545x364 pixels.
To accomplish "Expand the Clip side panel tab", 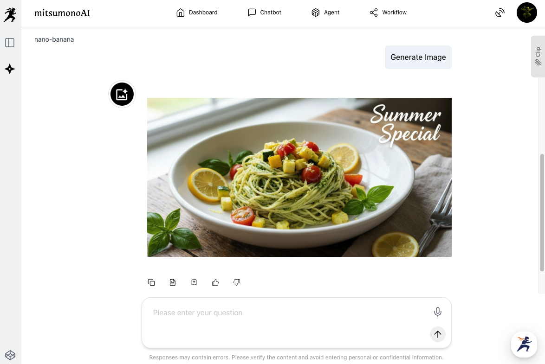I will tap(538, 56).
